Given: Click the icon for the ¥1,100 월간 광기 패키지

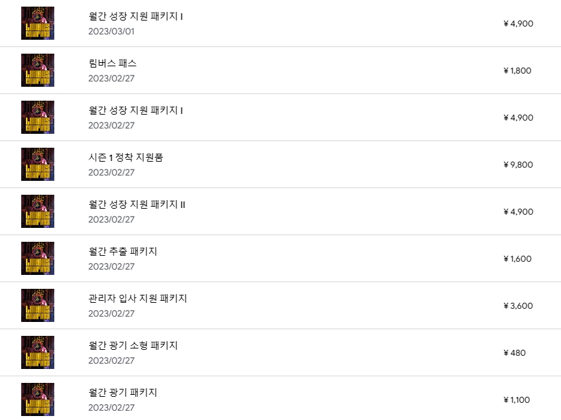Looking at the screenshot, I should (38, 399).
